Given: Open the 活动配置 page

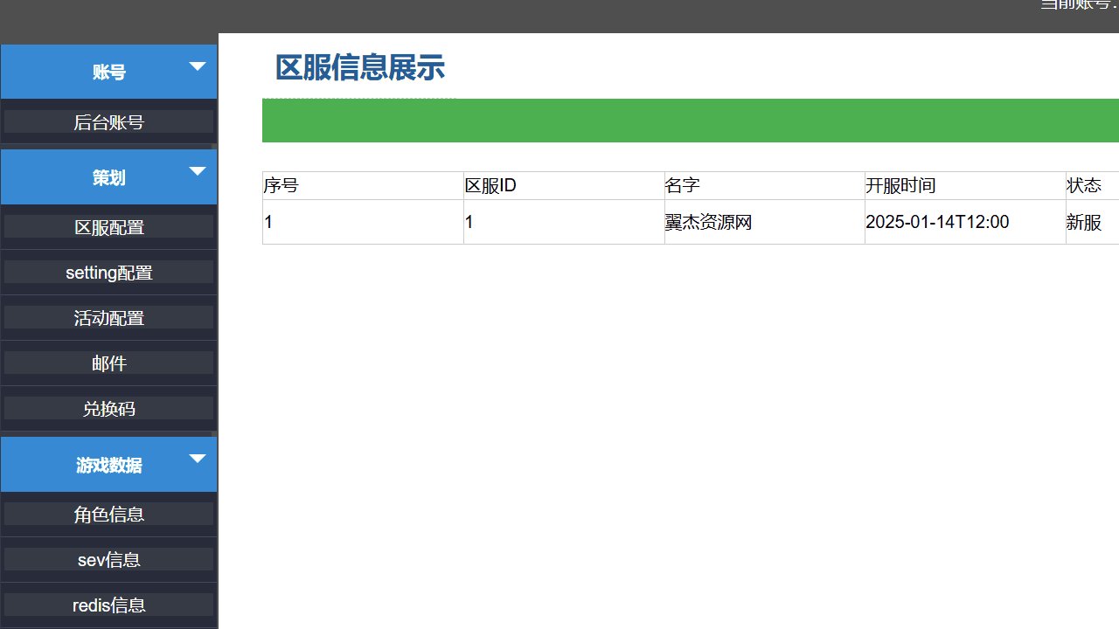Looking at the screenshot, I should tap(108, 317).
